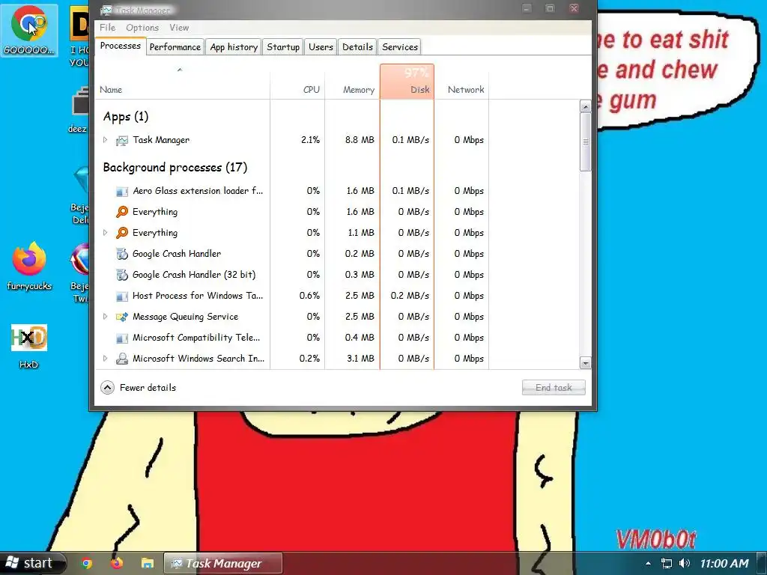This screenshot has height=575, width=767.
Task: Switch to the Details tab
Action: click(x=357, y=47)
